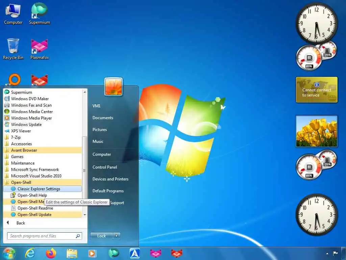Open Classic Explorer Settings

43,189
